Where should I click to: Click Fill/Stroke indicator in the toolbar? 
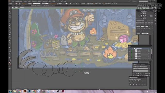tap(10, 63)
